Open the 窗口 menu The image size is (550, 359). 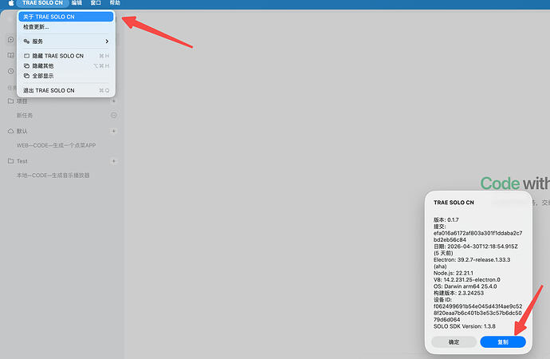(x=96, y=3)
